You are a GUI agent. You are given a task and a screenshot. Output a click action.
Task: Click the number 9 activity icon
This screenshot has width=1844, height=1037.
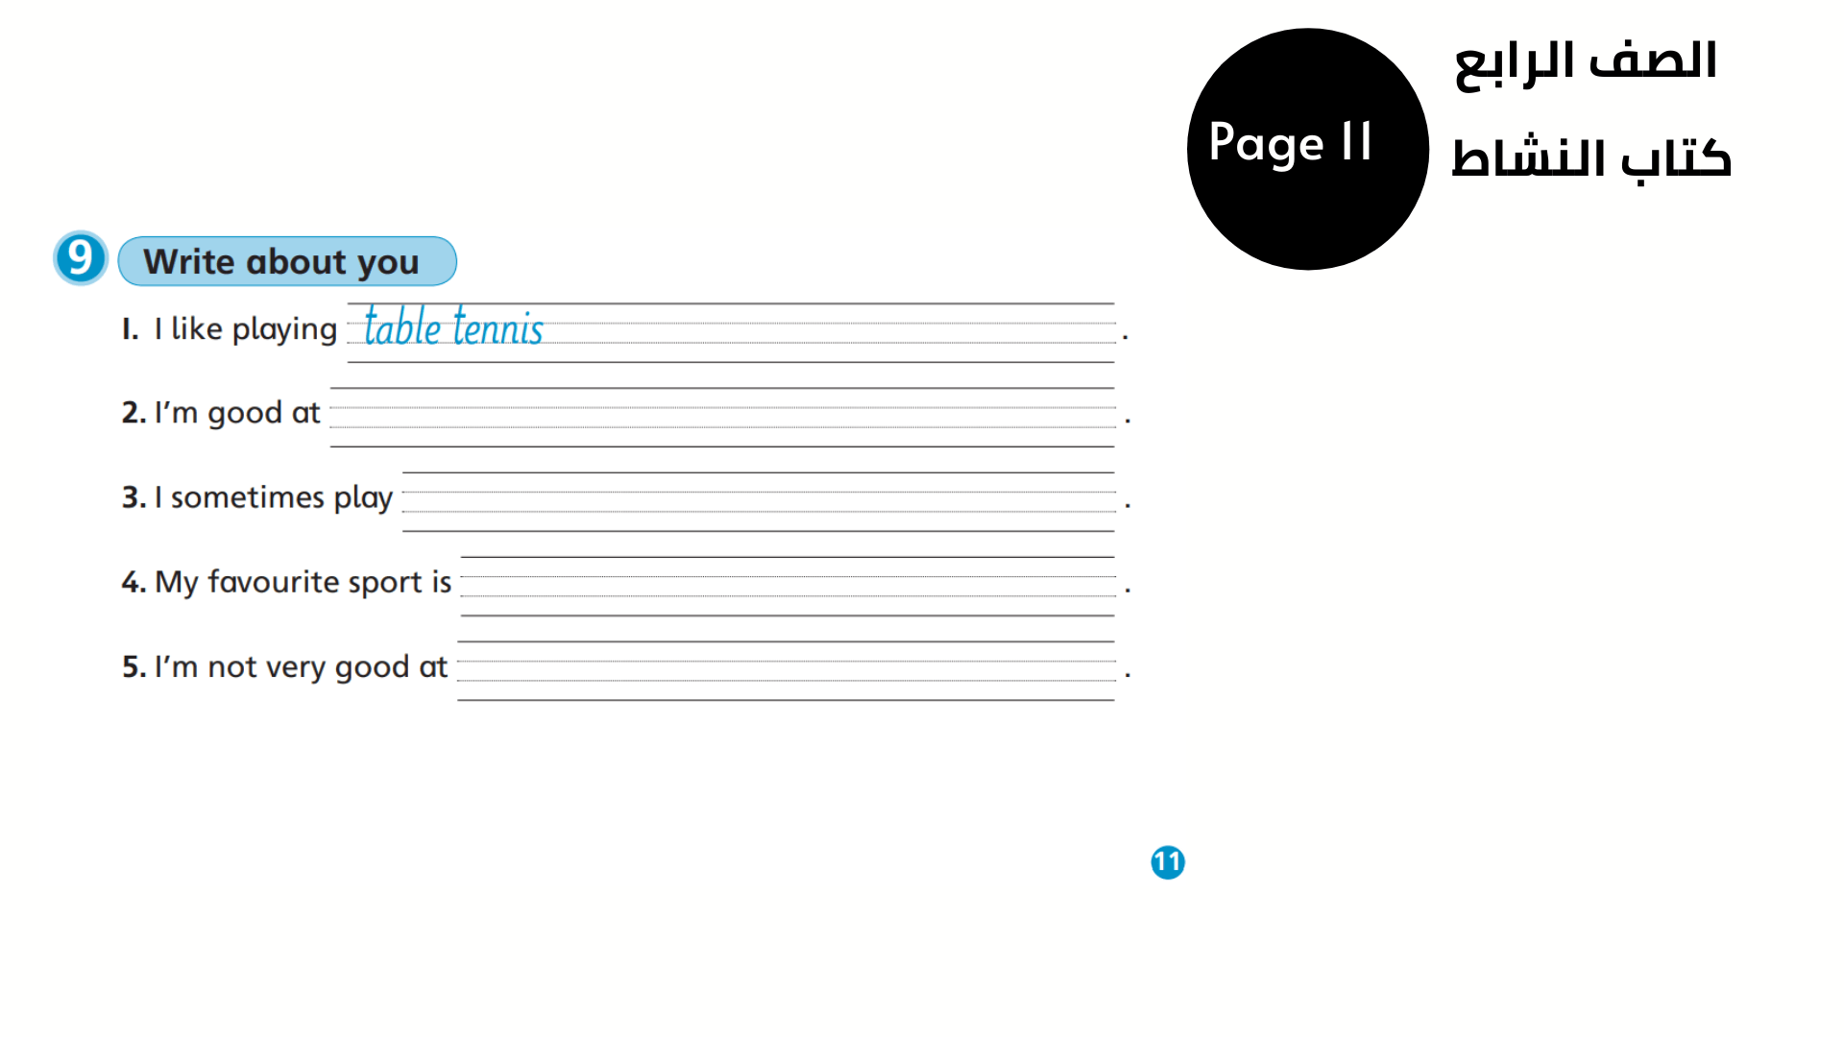79,259
